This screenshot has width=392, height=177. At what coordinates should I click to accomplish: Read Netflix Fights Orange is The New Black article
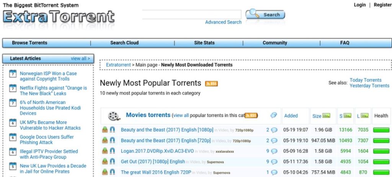click(x=53, y=91)
